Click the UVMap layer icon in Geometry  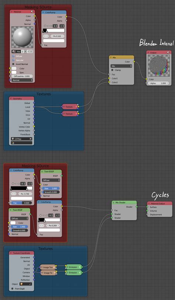coord(13,139)
